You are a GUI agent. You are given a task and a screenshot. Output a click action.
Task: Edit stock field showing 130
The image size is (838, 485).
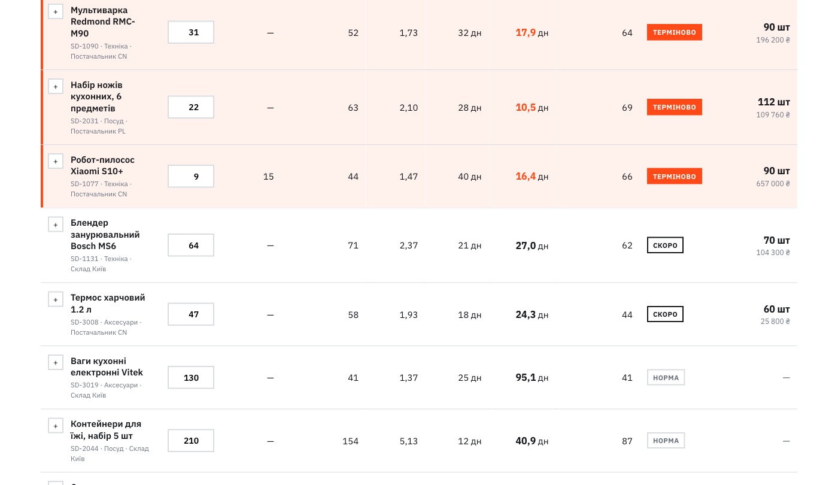(191, 377)
